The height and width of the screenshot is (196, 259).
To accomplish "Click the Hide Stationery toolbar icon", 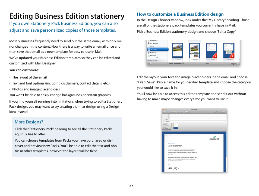I will (x=223, y=112).
